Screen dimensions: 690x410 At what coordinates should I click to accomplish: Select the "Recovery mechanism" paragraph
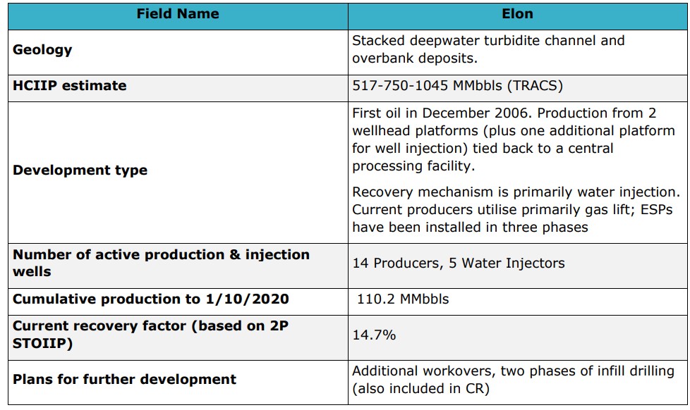point(515,209)
